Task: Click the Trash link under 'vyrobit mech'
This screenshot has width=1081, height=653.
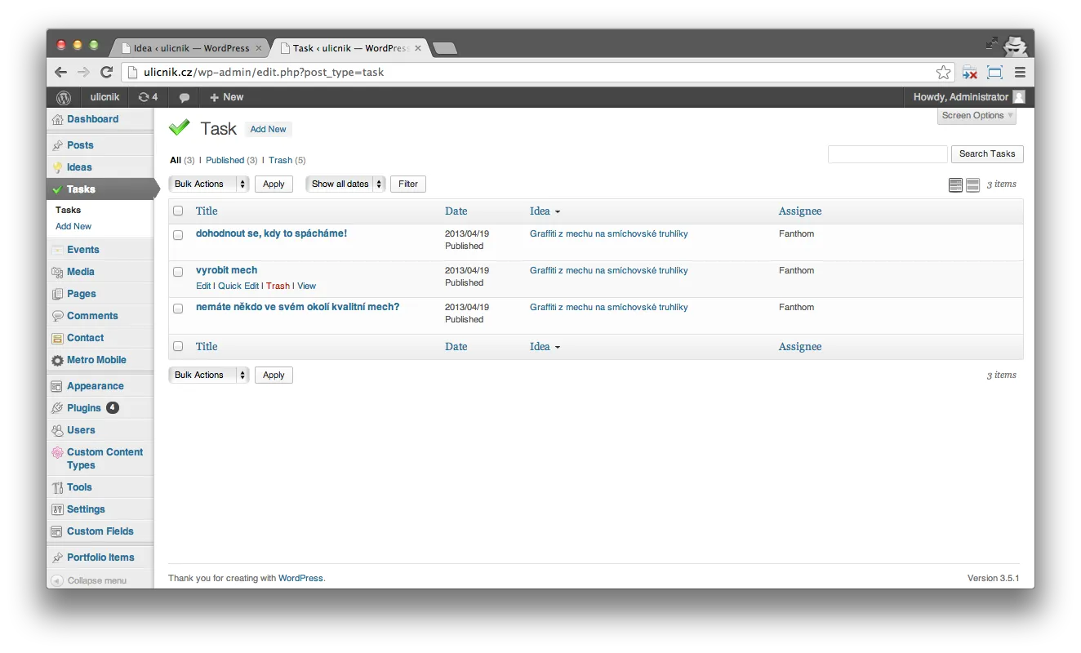Action: click(278, 287)
